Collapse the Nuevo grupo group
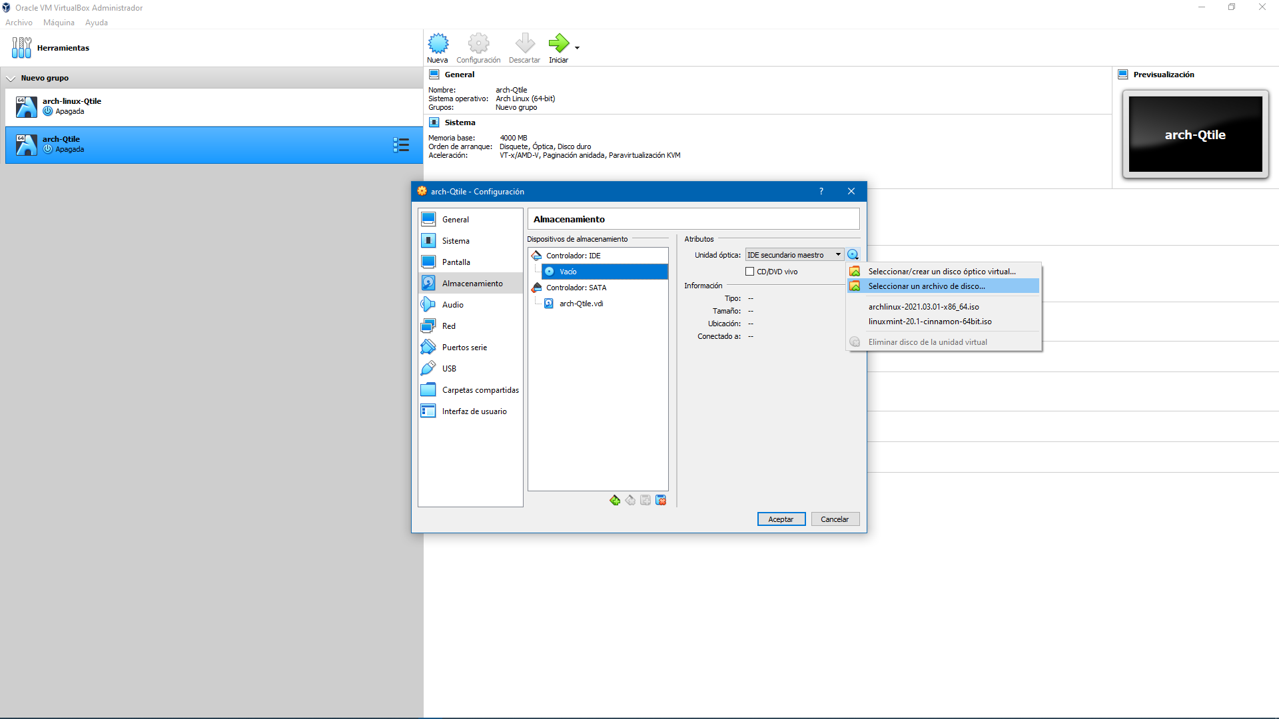The image size is (1279, 719). (x=11, y=79)
